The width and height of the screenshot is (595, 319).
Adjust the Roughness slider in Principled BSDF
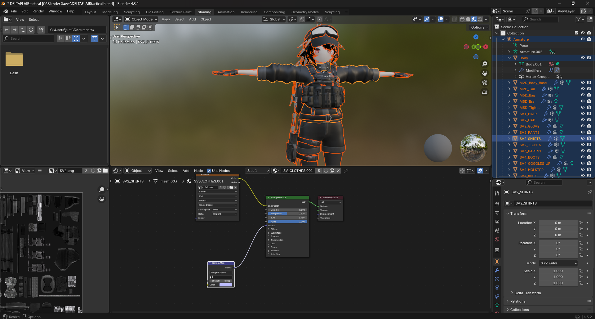pos(287,214)
